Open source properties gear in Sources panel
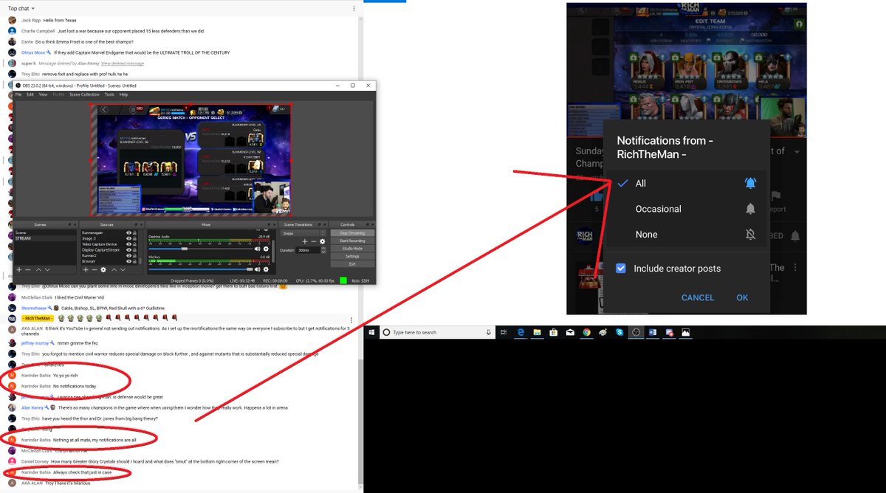Viewport: 886px width, 493px height. (x=103, y=269)
